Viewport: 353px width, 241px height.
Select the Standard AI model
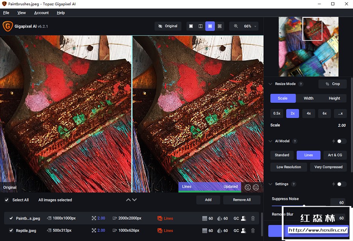[282, 155]
